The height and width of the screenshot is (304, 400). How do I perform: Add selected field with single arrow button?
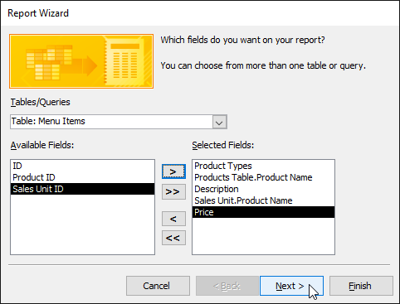click(173, 171)
